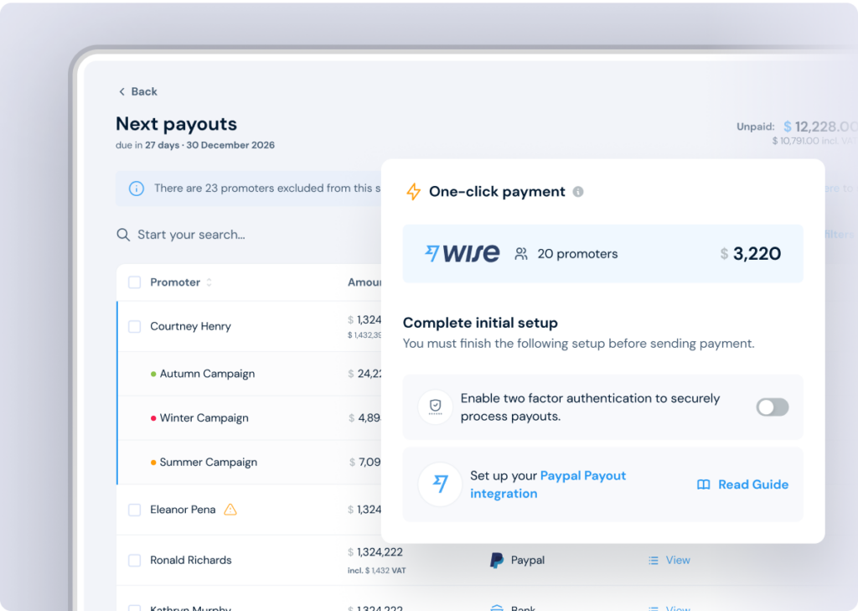Click the Ronald Richards name

(190, 560)
